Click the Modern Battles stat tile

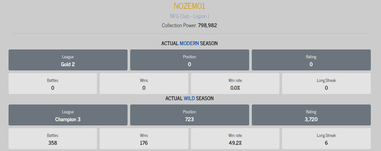pyautogui.click(x=53, y=84)
